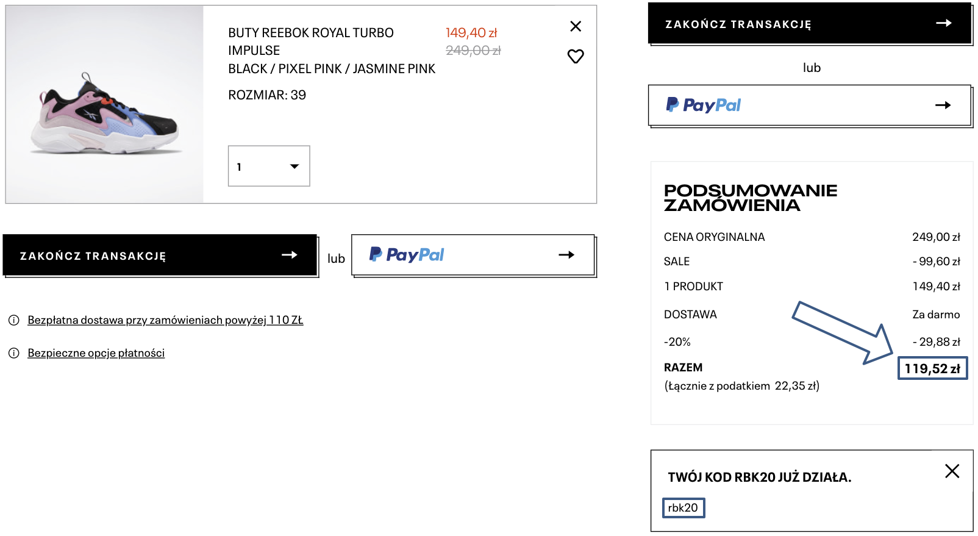Open the quantity dropdown
978x536 pixels.
click(269, 166)
